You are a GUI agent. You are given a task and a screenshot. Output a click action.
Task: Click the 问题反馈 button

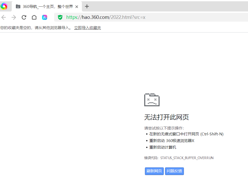click(x=174, y=171)
